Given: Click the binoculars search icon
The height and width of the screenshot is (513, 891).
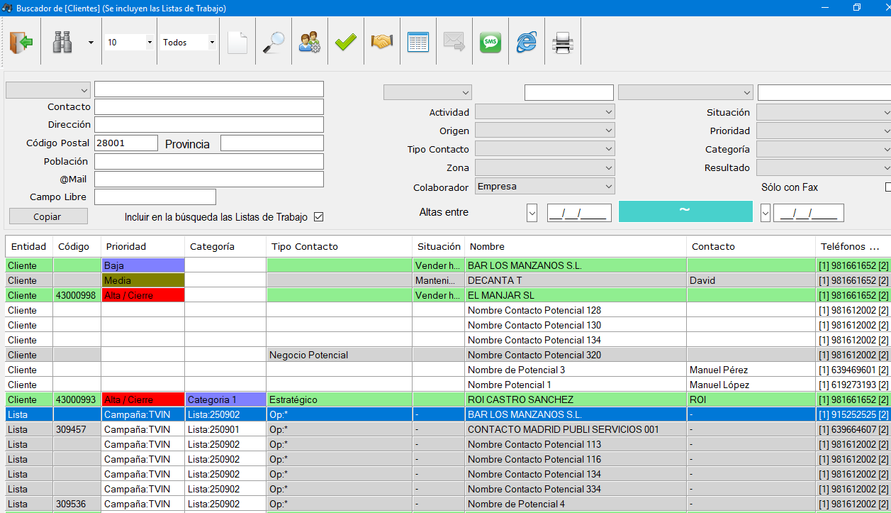Looking at the screenshot, I should pos(62,43).
